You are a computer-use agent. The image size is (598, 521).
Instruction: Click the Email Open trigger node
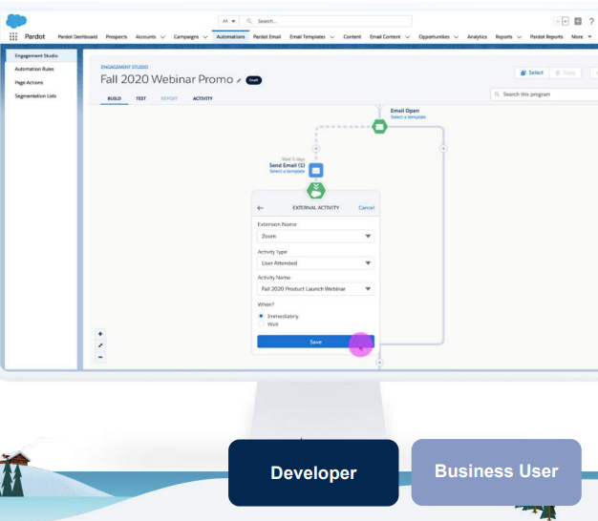pyautogui.click(x=379, y=127)
